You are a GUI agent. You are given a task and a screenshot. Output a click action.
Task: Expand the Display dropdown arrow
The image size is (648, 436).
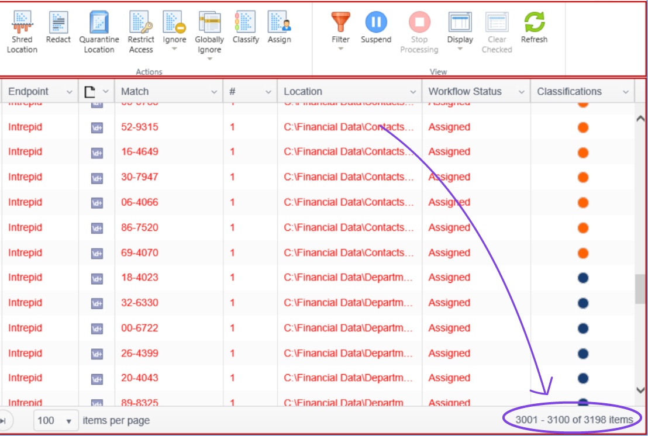(x=460, y=49)
